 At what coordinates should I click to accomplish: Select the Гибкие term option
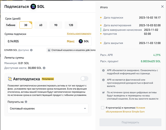click(11, 25)
